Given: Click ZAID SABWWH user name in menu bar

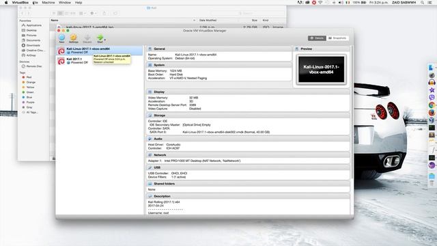Looking at the screenshot, I should 404,3.
